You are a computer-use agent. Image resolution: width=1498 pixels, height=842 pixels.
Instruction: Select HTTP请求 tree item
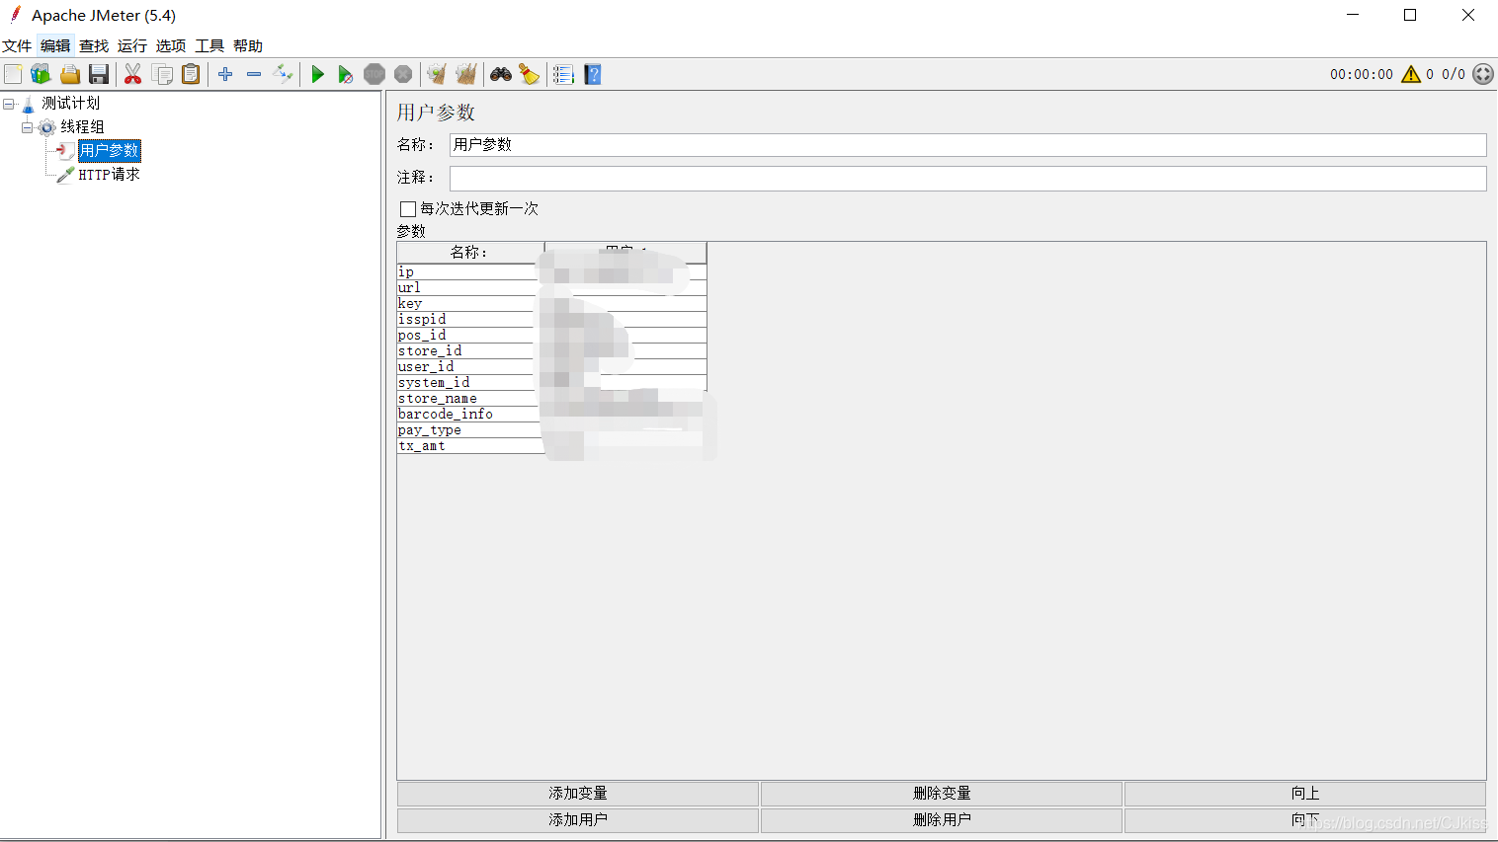(x=109, y=175)
